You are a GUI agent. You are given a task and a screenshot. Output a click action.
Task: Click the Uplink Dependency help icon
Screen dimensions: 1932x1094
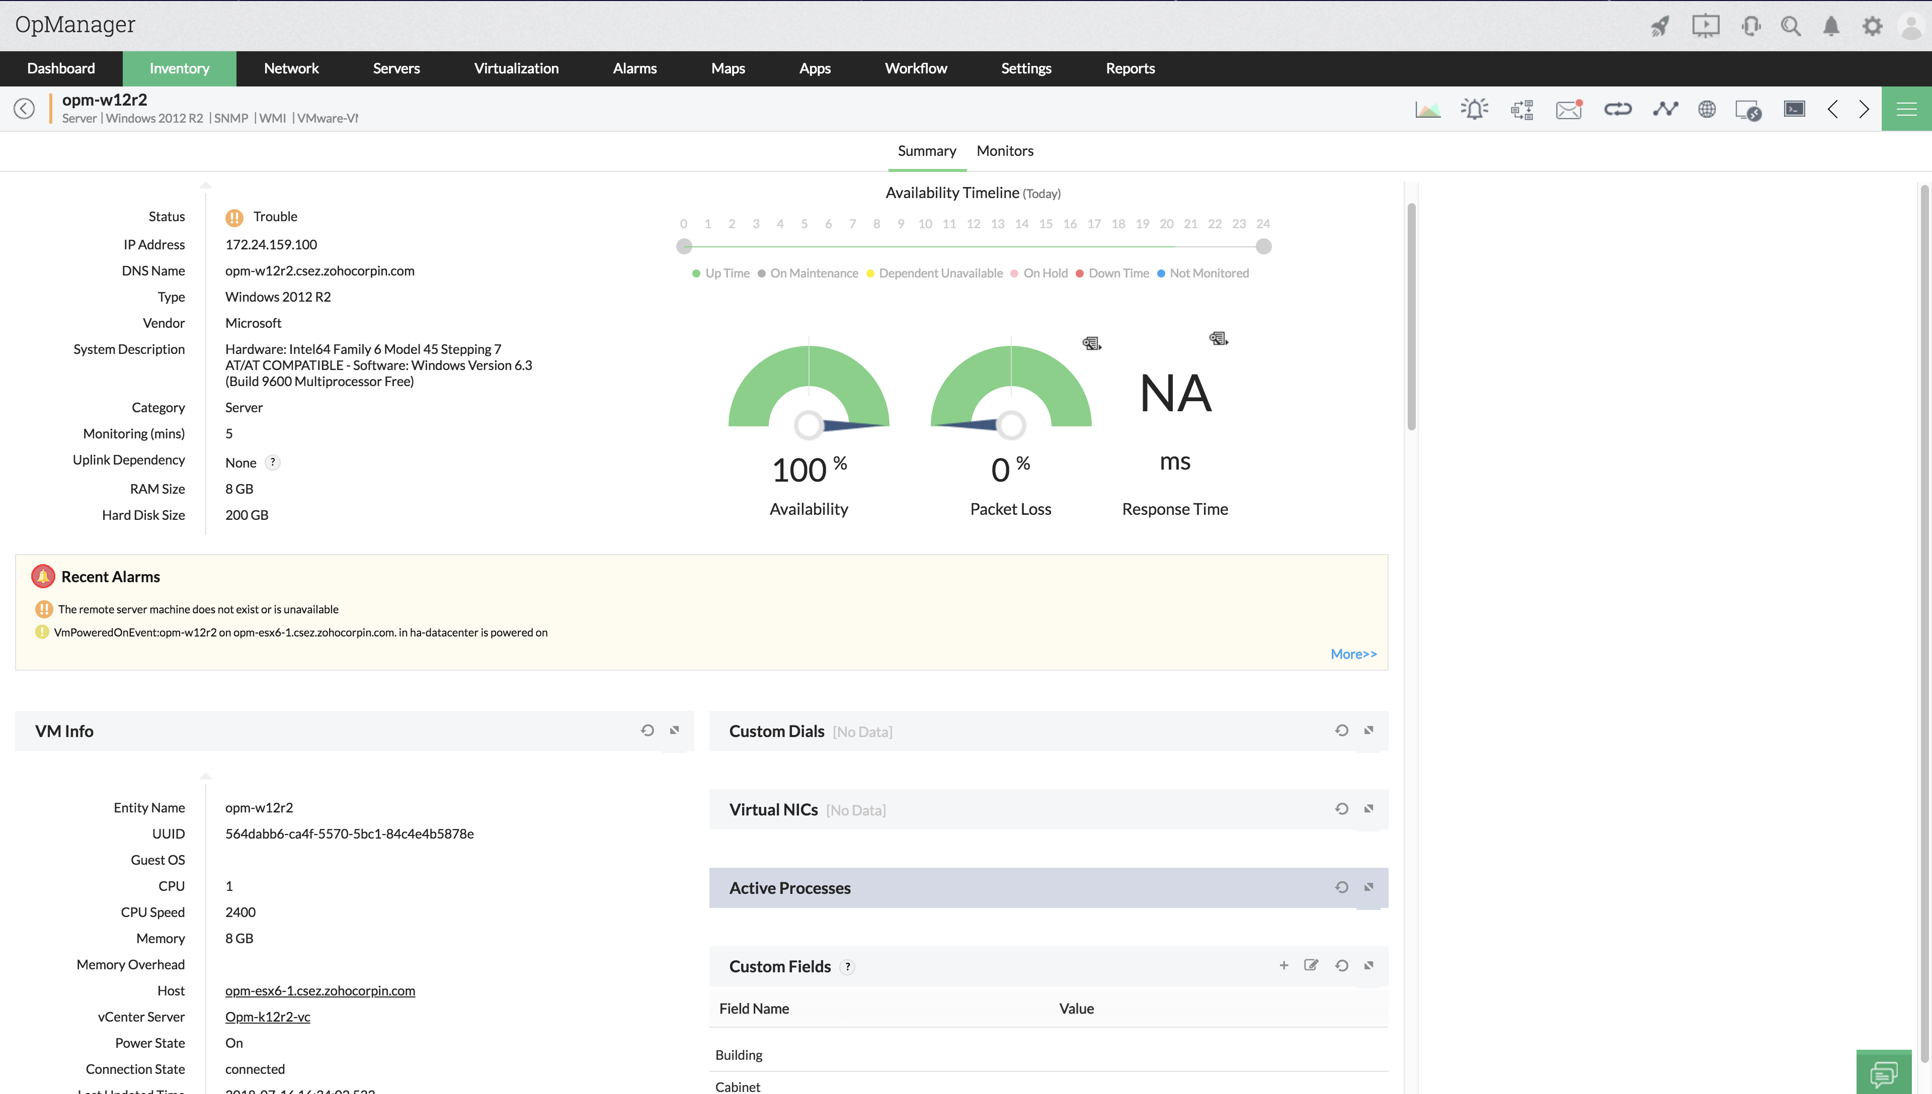[273, 463]
